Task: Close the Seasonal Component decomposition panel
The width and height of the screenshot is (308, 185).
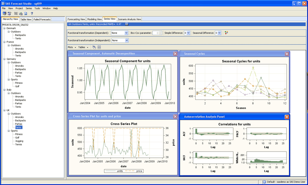Action: (x=175, y=54)
